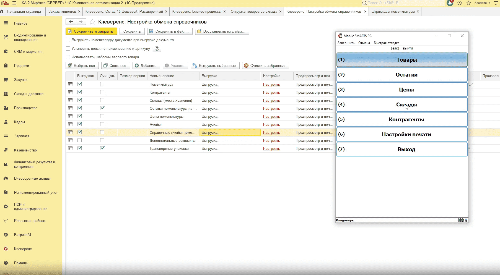This screenshot has height=275, width=500.
Task: Click the favorites star next to page title
Action: pos(92,22)
